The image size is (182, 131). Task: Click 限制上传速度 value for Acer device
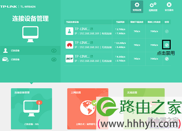click(x=154, y=59)
